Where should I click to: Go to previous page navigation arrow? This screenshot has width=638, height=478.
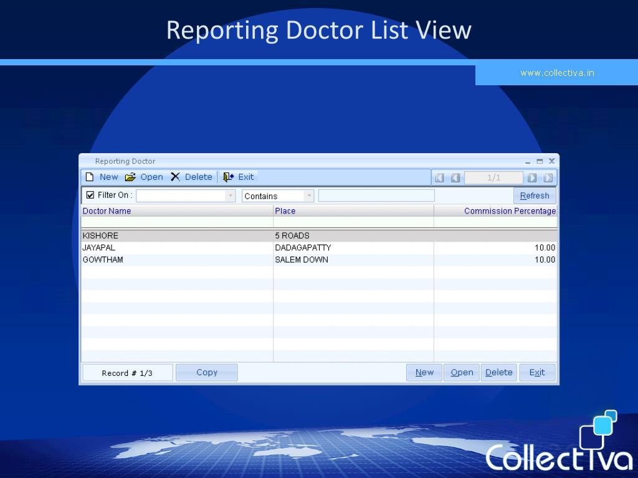click(x=455, y=177)
